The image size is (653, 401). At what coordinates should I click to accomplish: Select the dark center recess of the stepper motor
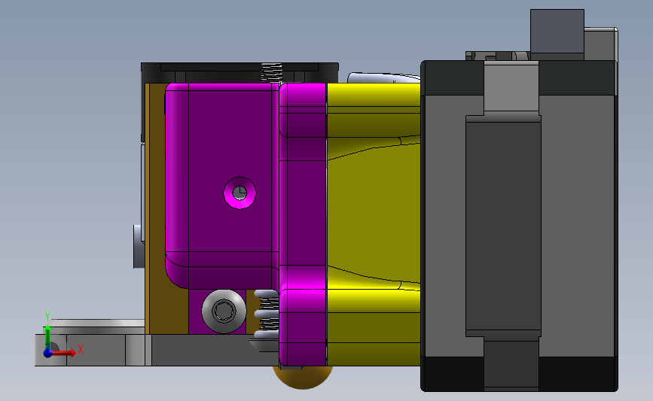tap(503, 226)
